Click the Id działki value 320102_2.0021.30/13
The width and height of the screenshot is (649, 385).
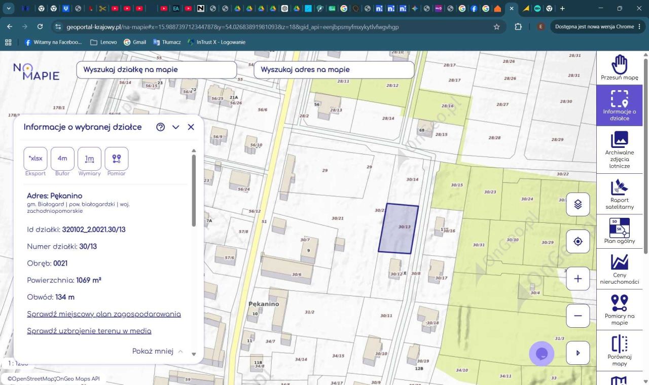pos(94,229)
